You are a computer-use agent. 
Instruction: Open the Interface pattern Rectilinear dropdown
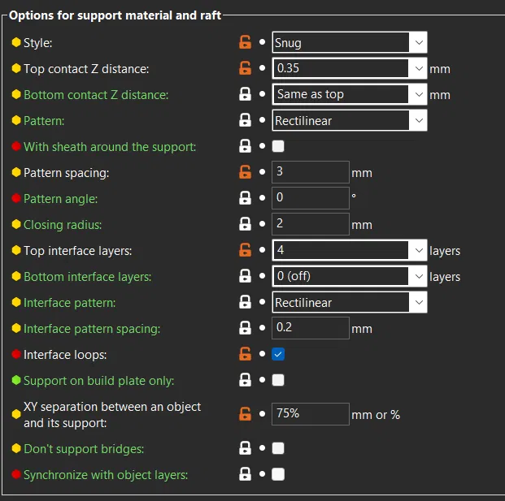(418, 302)
